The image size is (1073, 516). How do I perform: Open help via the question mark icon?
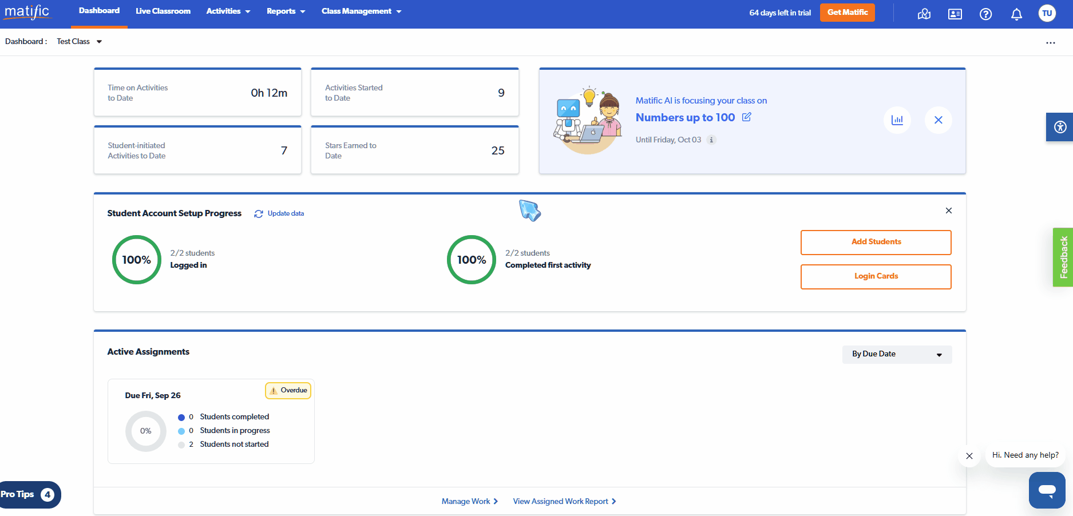point(985,14)
